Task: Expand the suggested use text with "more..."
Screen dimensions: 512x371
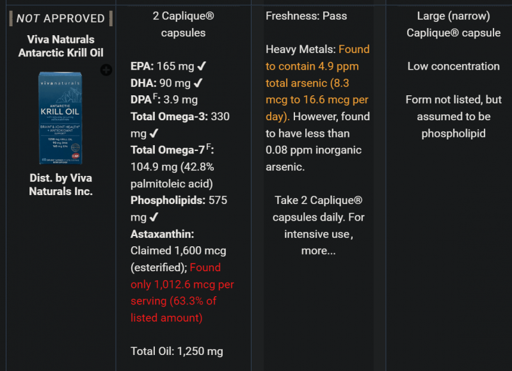Action: pyautogui.click(x=318, y=251)
